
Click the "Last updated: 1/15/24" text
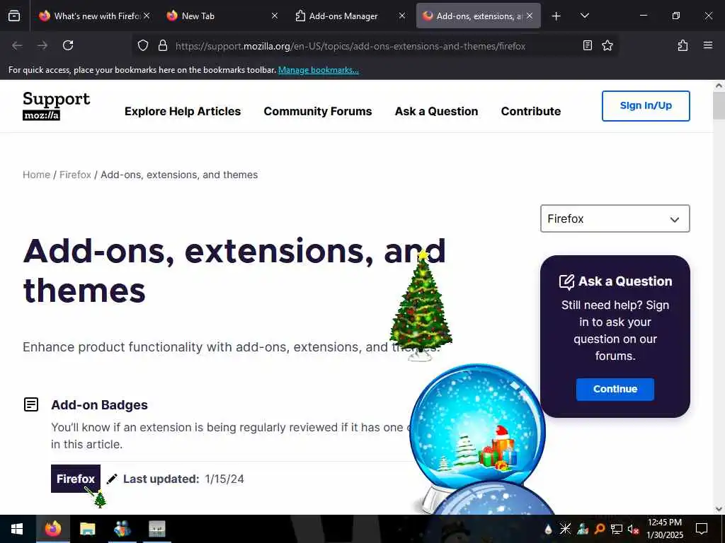183,479
